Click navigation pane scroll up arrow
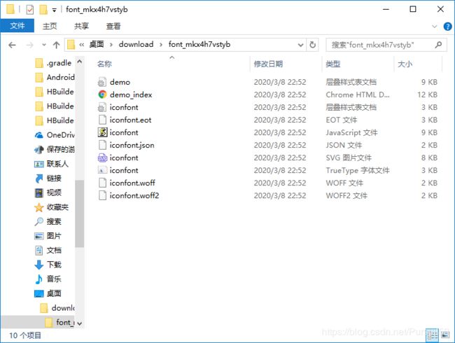The width and height of the screenshot is (455, 343). [80, 62]
